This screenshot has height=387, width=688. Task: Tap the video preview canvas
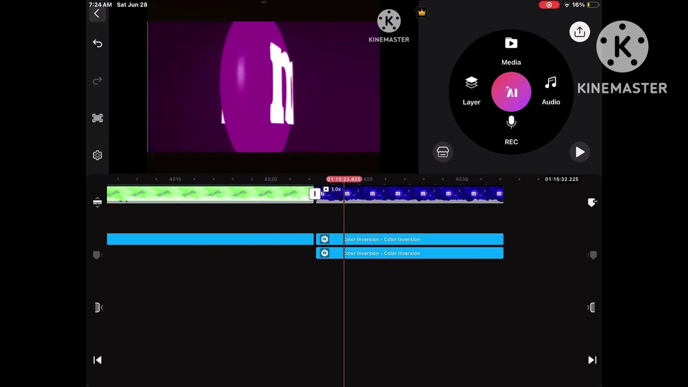click(x=263, y=87)
